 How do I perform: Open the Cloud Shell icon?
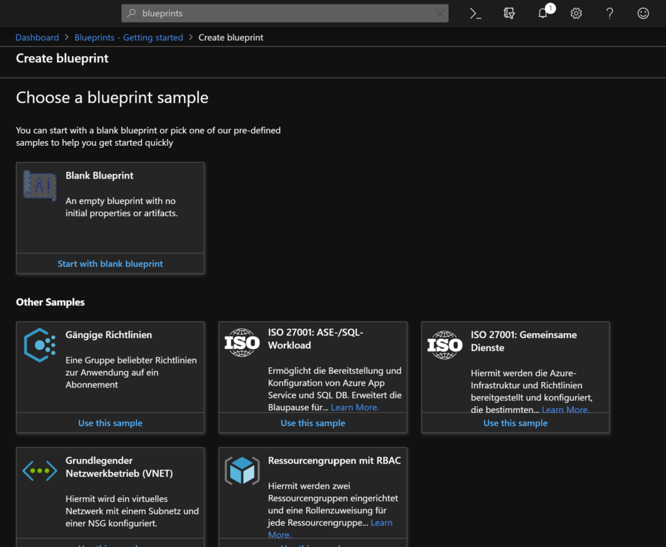coord(475,14)
